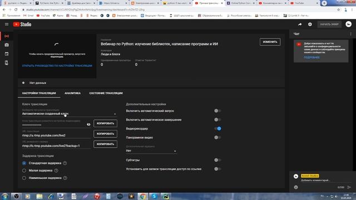The height and width of the screenshot is (200, 356).
Task: Switch to the last YouTube browser tab
Action: (x=304, y=3)
